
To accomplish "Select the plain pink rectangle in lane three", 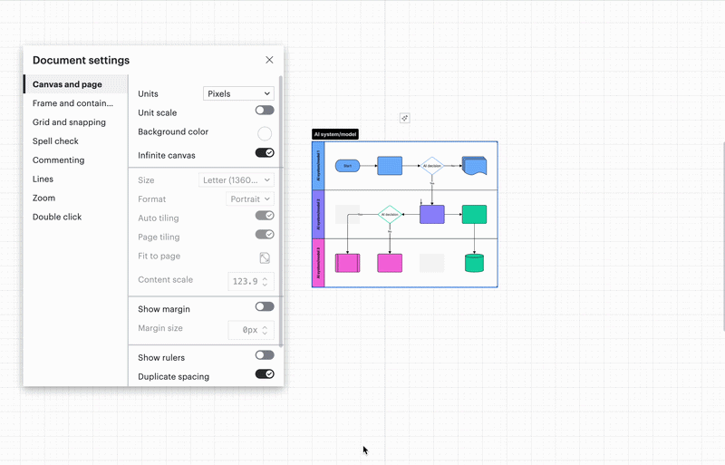I will 390,263.
